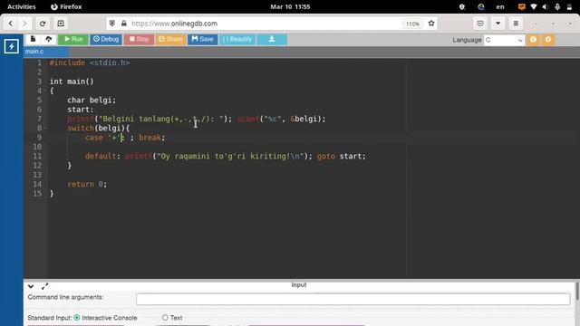The image size is (580, 326).
Task: Select Text standard input option
Action: coord(165,318)
